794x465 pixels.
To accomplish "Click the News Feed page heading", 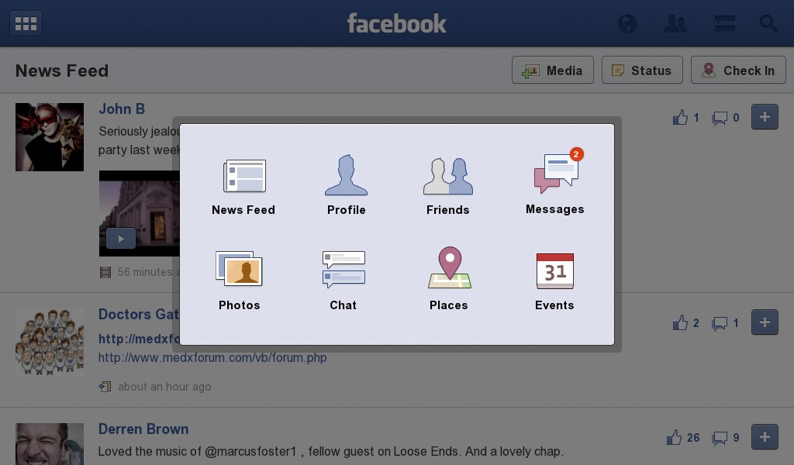I will tap(62, 71).
